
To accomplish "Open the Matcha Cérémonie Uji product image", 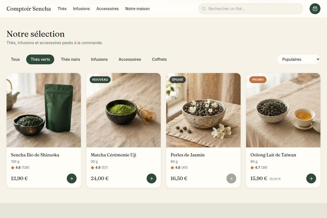I will click(x=123, y=110).
